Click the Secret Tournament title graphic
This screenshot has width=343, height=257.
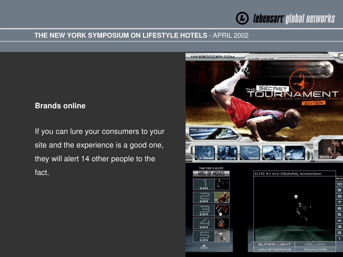(x=292, y=92)
